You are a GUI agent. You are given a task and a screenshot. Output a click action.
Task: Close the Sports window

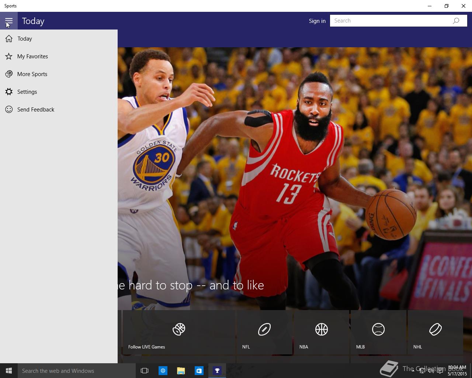click(x=464, y=6)
